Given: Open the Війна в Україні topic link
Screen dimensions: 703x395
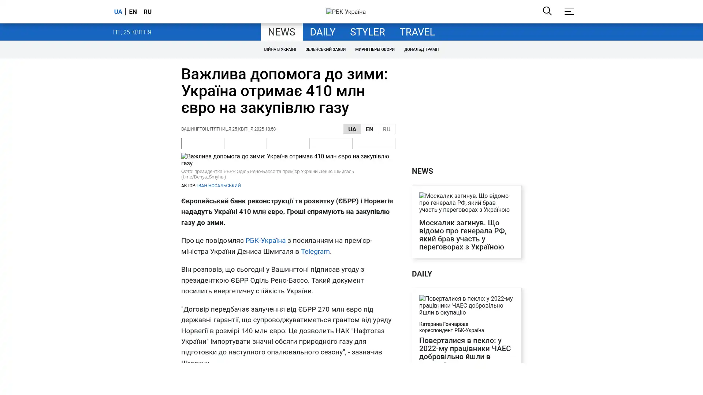Looking at the screenshot, I should (280, 49).
